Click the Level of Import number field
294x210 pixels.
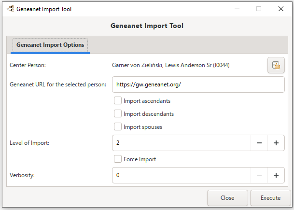[x=182, y=143]
